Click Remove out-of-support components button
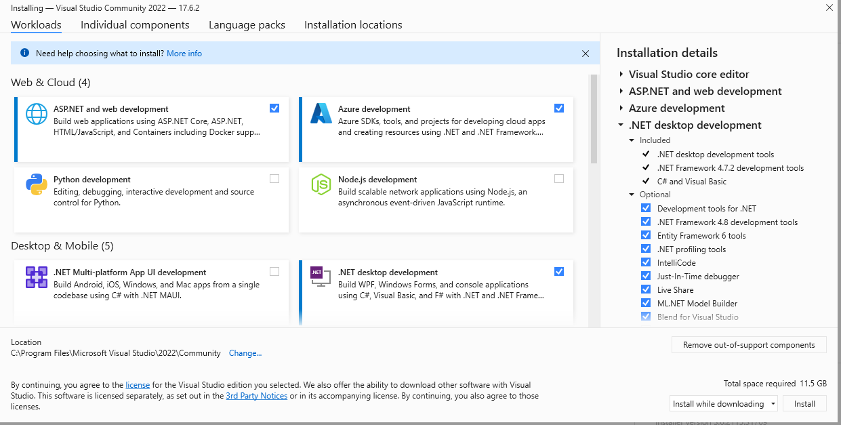Image resolution: width=841 pixels, height=425 pixels. point(748,345)
